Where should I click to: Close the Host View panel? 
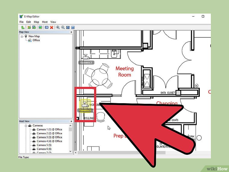click(71, 121)
